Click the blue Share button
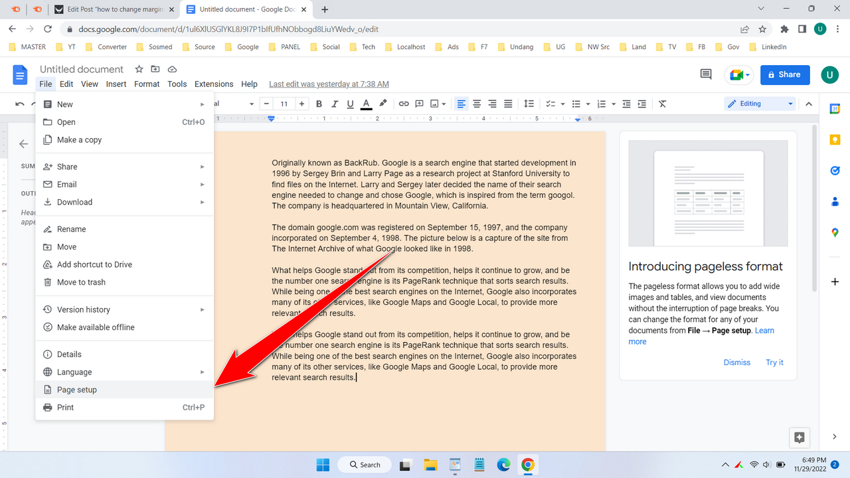Screen dimensions: 850x478 785,74
